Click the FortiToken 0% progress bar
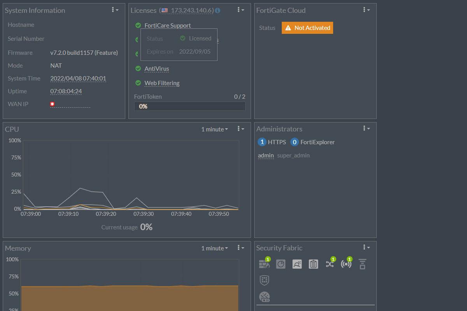The height and width of the screenshot is (311, 467). click(x=190, y=106)
